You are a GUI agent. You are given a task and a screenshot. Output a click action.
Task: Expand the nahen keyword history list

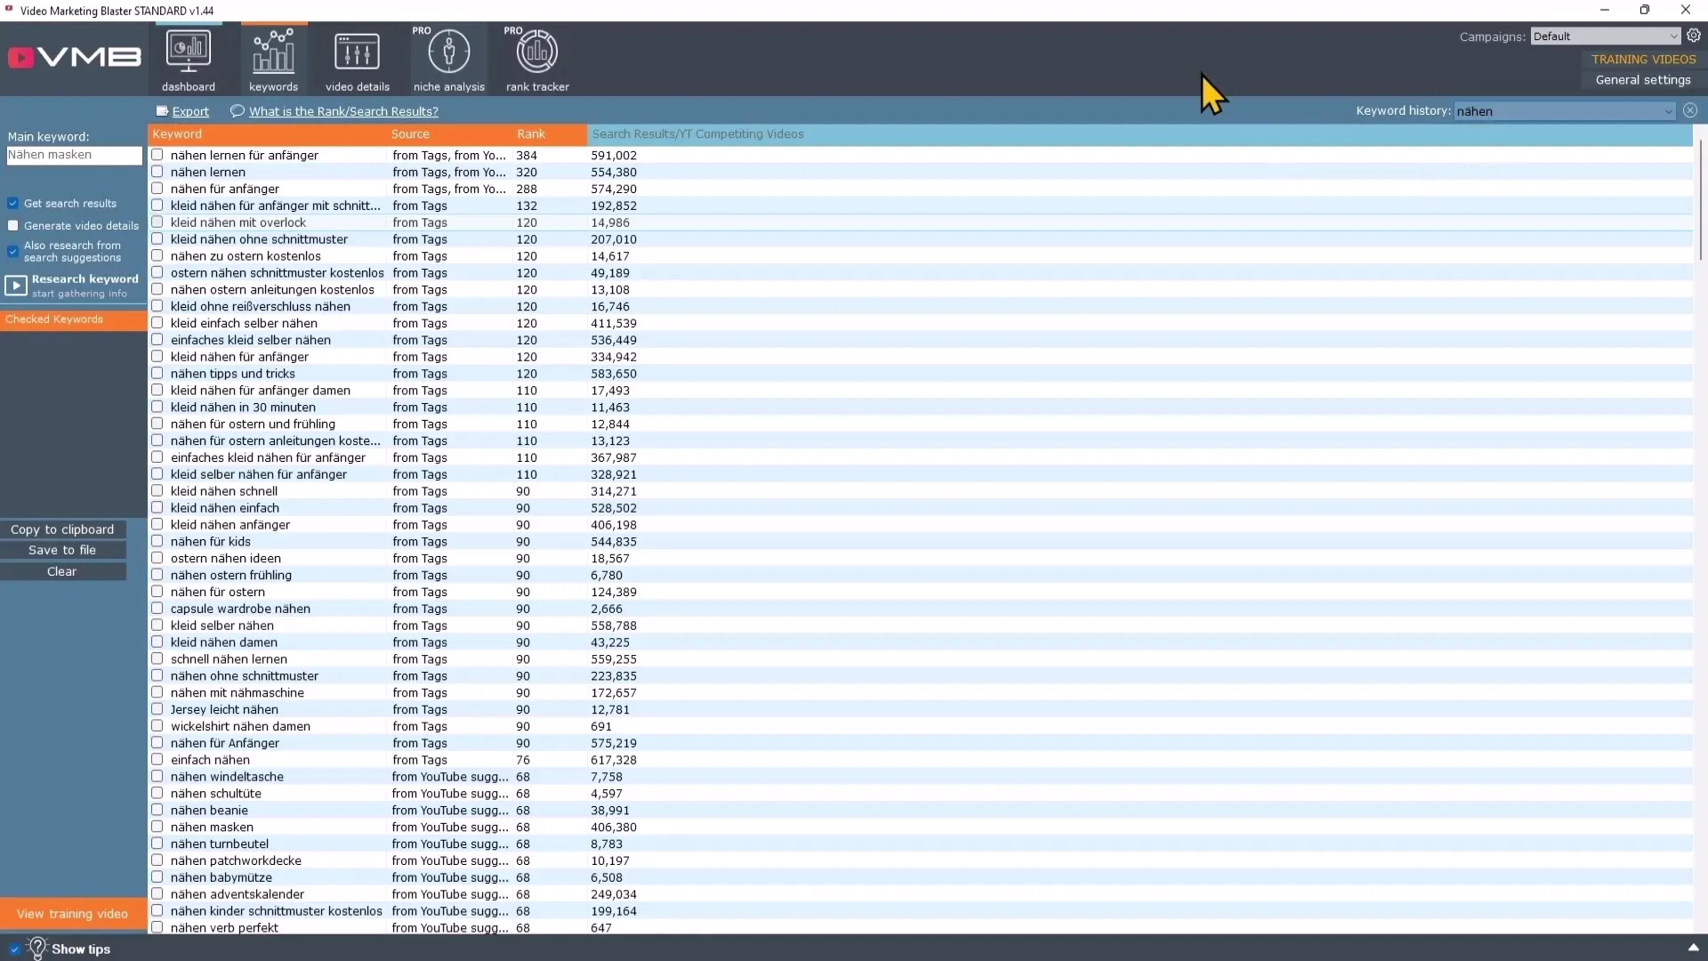click(x=1667, y=110)
